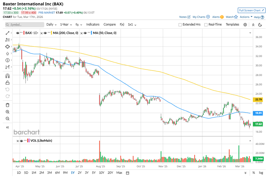Image resolution: width=267 pixels, height=178 pixels.
Task: Click the MA 200 yellow color swatch
Action: tap(52, 33)
